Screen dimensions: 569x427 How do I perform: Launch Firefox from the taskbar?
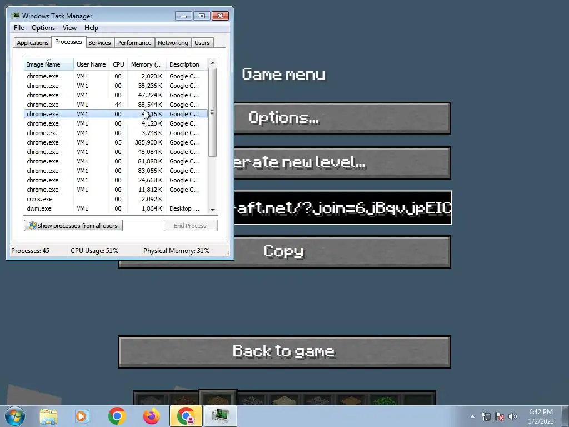(x=151, y=416)
